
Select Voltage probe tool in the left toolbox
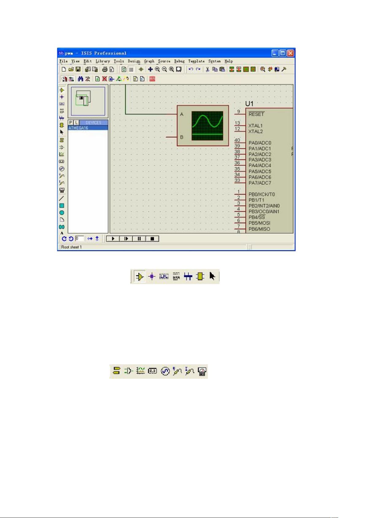click(x=62, y=176)
